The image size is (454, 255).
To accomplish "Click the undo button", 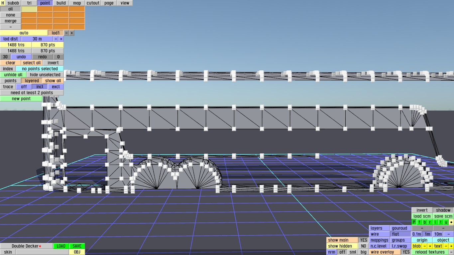I will 21,57.
